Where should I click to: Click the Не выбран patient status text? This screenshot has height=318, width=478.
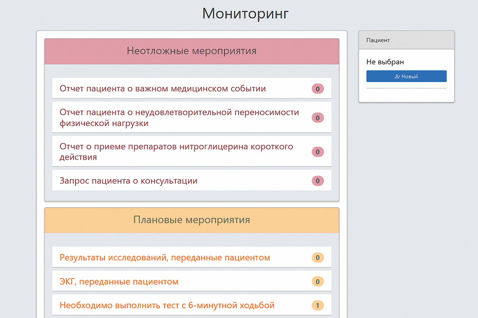coord(385,62)
